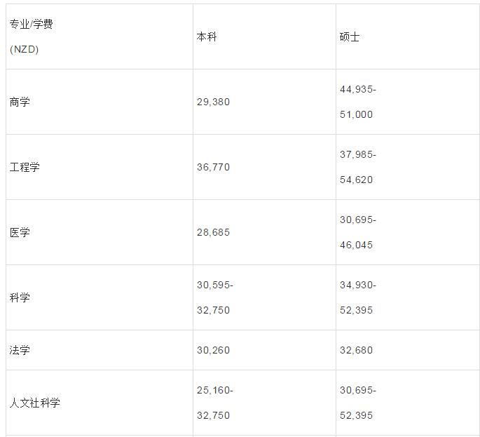The image size is (480, 437).
Task: Click the 医学 row label
Action: point(20,232)
